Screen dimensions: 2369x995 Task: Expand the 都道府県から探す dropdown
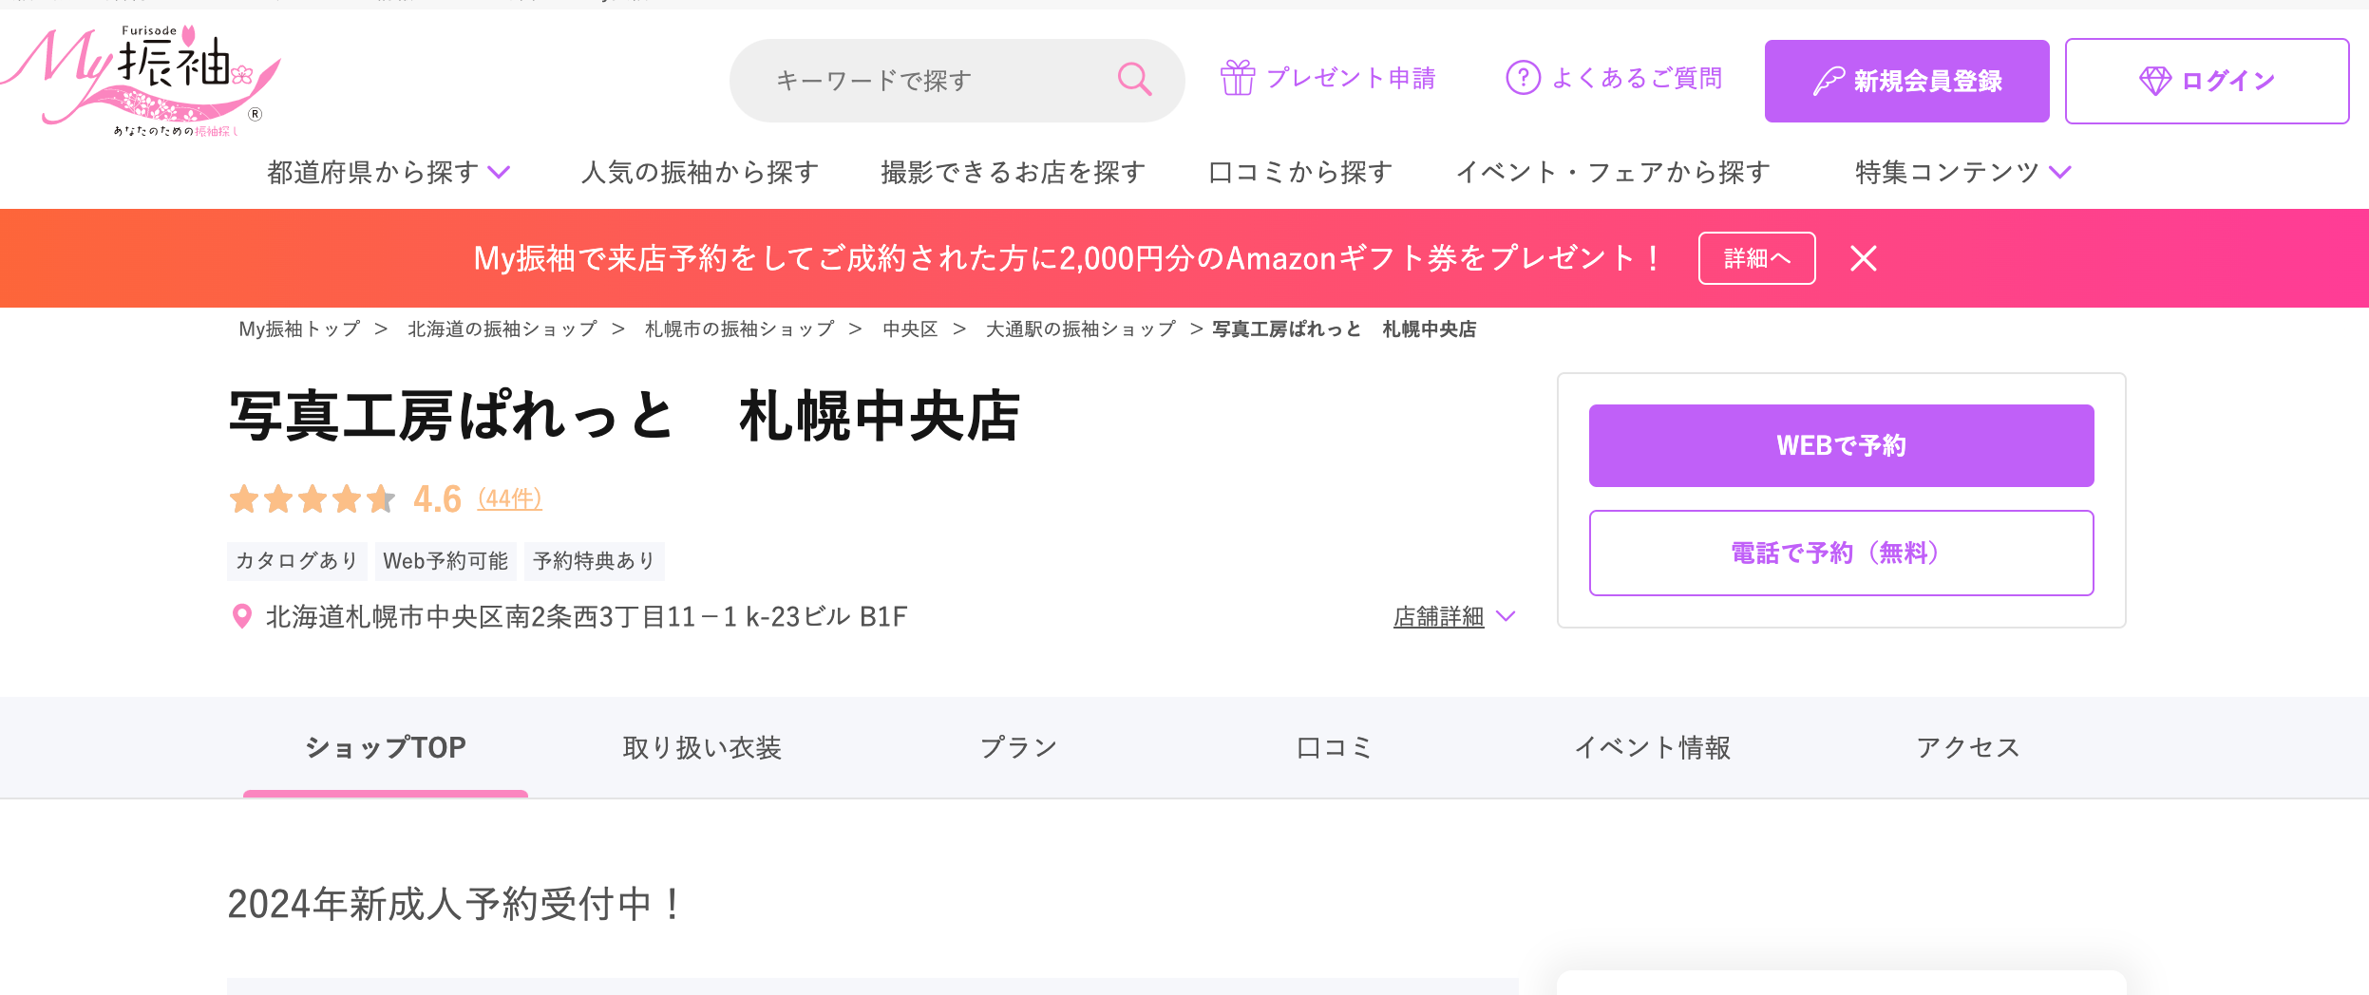point(389,172)
